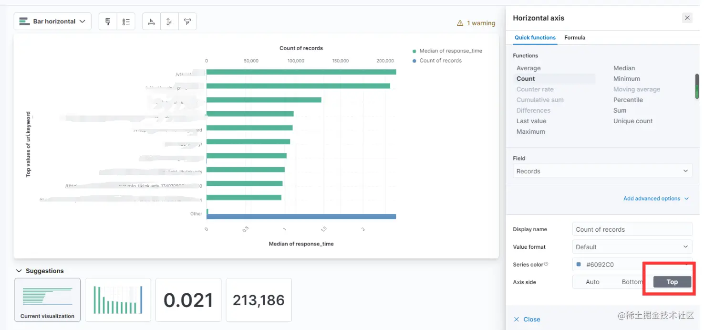704x330 pixels.
Task: Click the series color #6092C0 field
Action: point(632,265)
